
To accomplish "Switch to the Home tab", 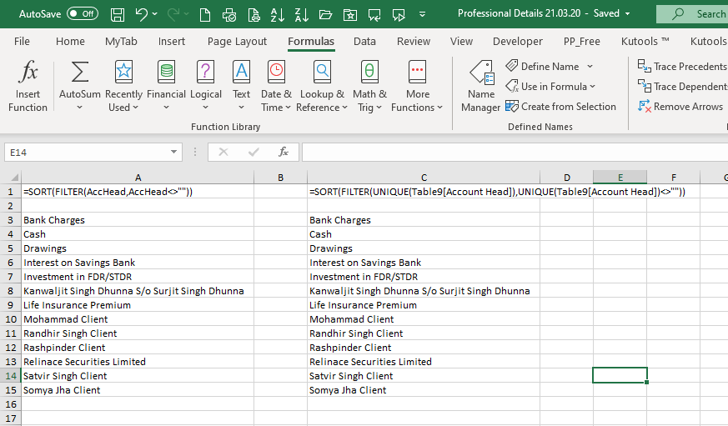I will click(70, 42).
